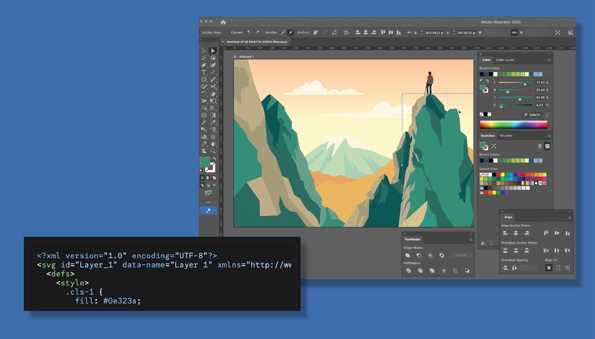
Task: Open the Pathfinder panel menu
Action: coord(471,240)
